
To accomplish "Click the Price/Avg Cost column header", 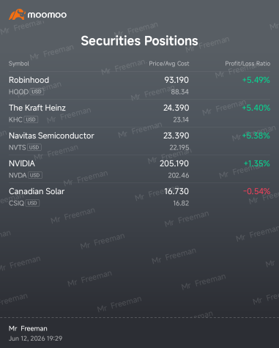I will (x=169, y=64).
